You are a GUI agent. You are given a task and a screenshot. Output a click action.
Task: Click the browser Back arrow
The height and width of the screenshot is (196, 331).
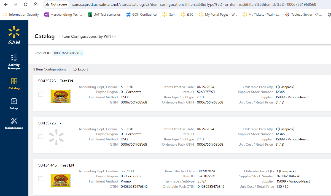(x=6, y=4)
